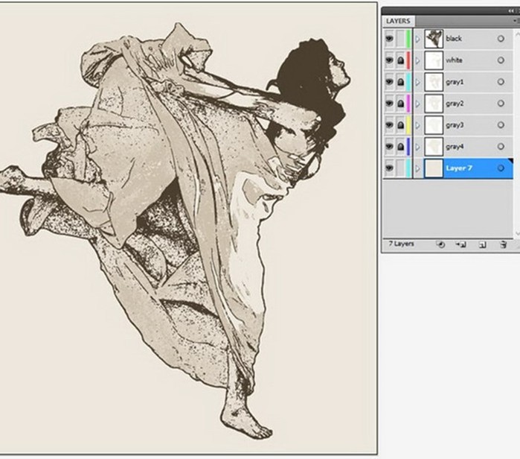Click the target circle of the black layer
Screen dimensions: 520x459
point(501,39)
